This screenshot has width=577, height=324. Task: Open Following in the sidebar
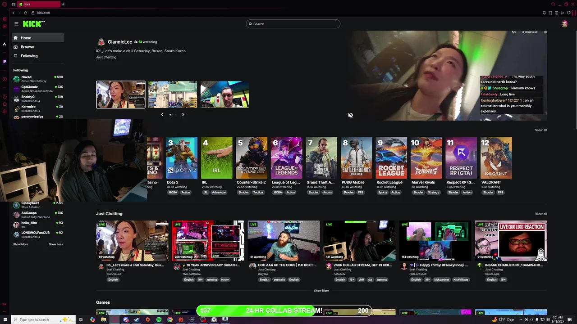point(38,56)
